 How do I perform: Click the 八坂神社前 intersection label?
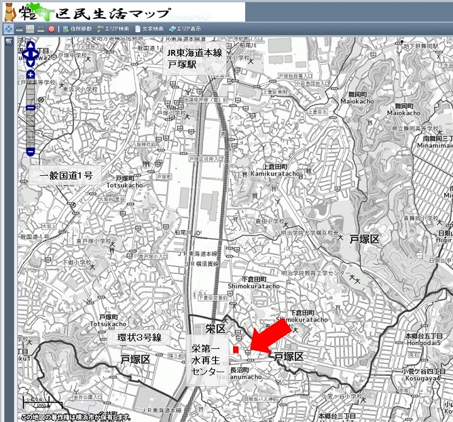coord(144,144)
